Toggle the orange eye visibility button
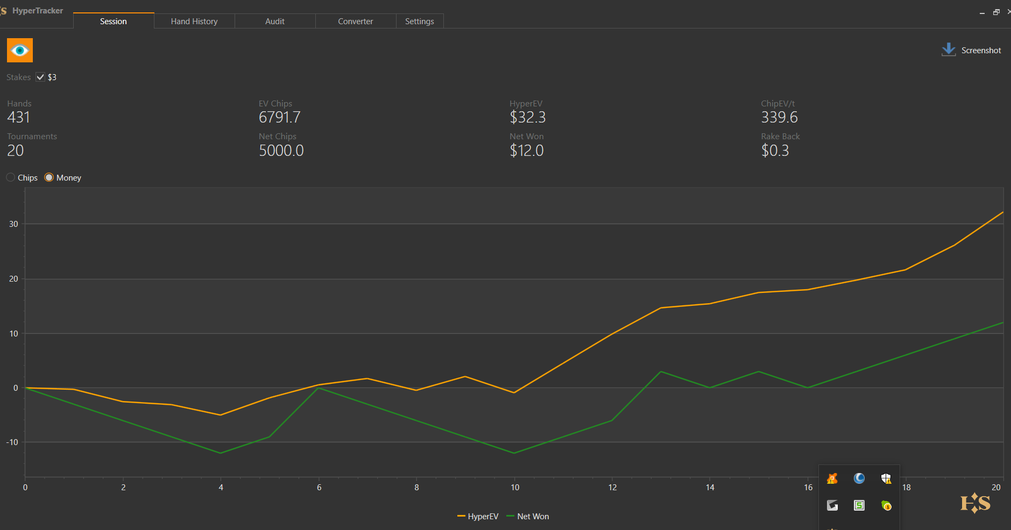 (20, 51)
